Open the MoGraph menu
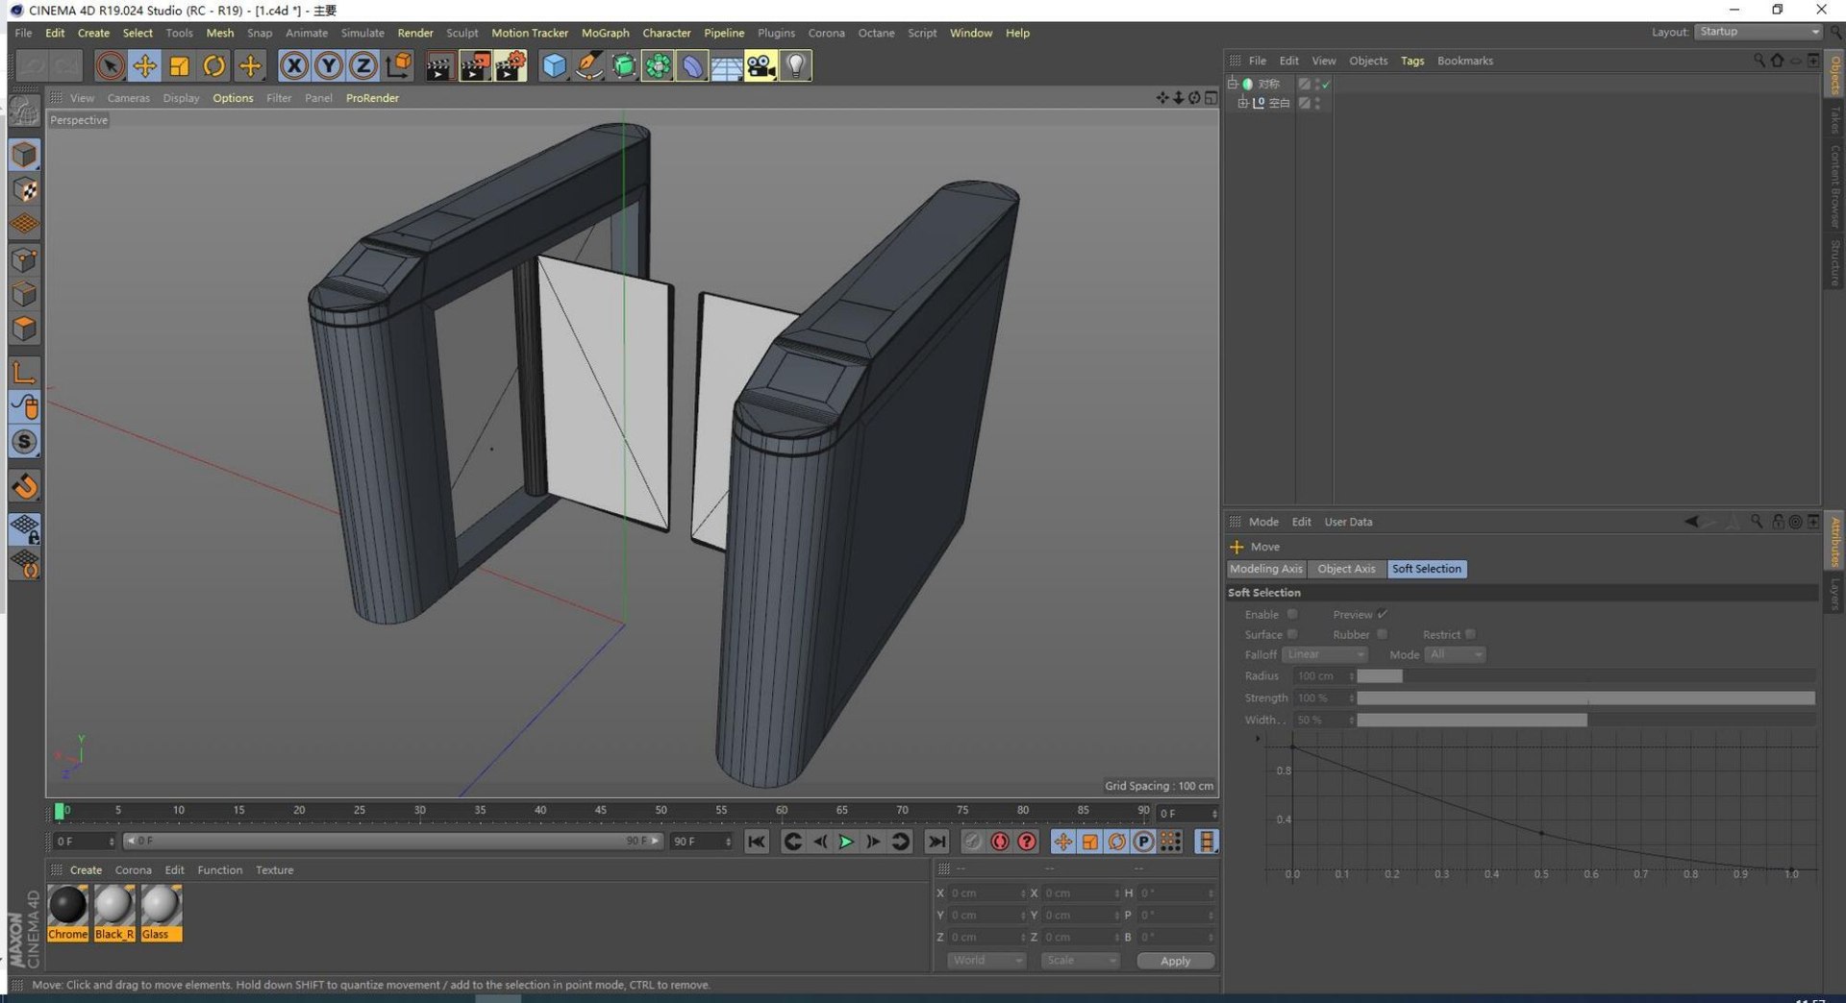 click(x=605, y=33)
